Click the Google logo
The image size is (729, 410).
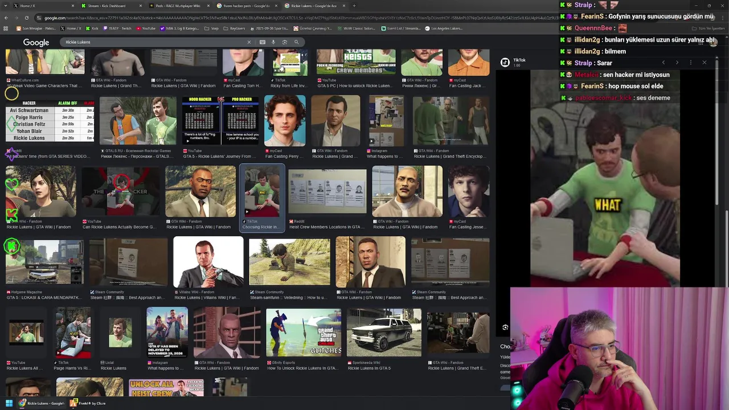point(36,42)
